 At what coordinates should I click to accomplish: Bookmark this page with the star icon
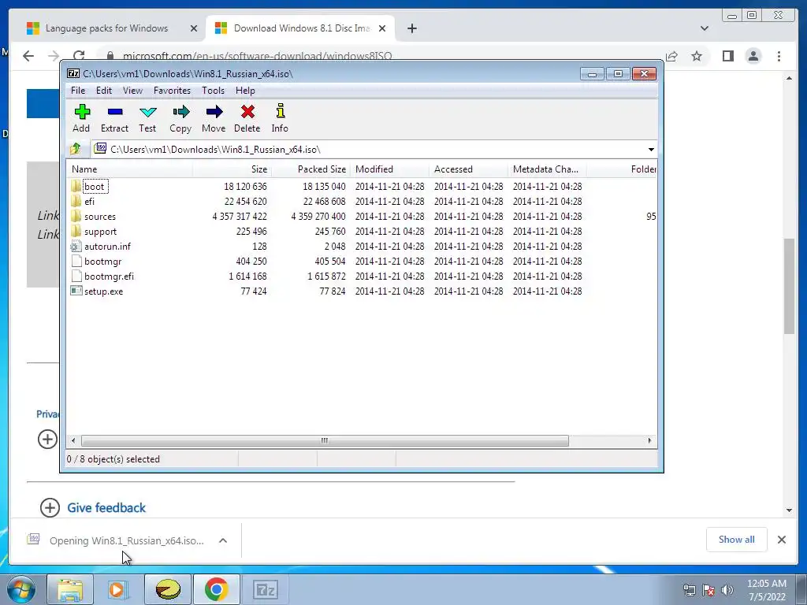(697, 56)
